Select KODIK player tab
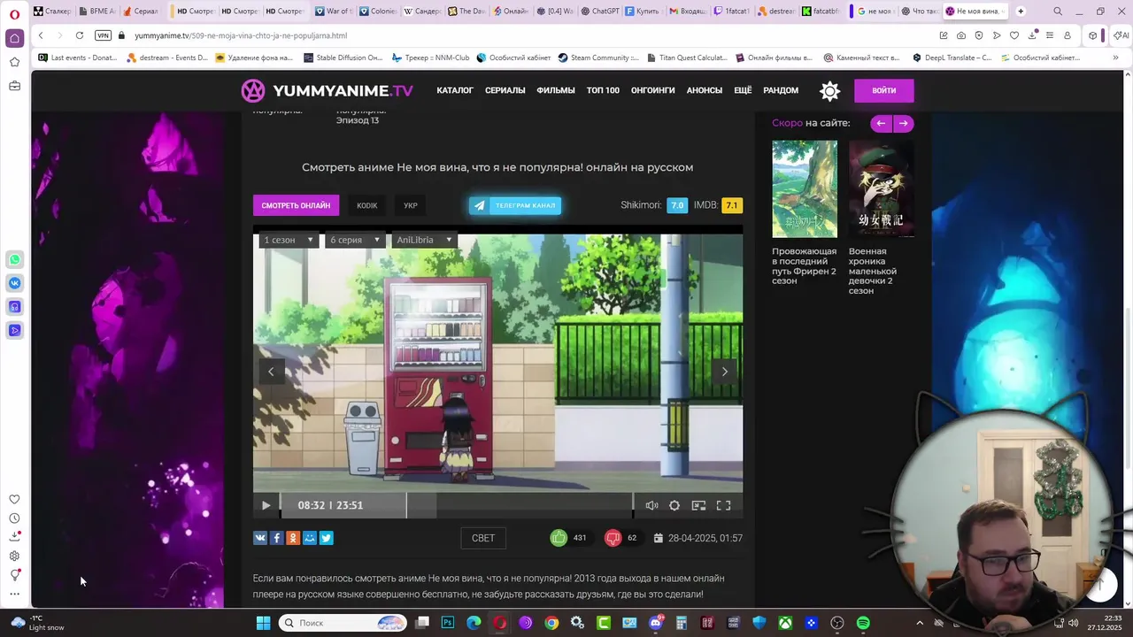 point(367,205)
